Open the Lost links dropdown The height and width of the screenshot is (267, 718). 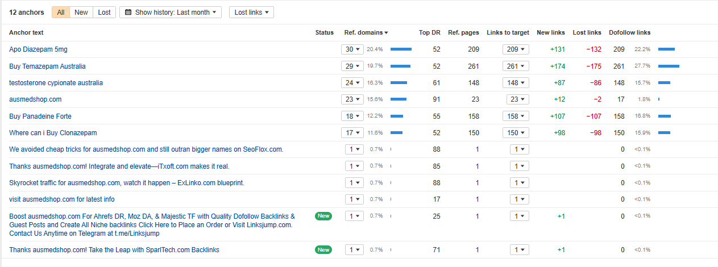pos(251,12)
